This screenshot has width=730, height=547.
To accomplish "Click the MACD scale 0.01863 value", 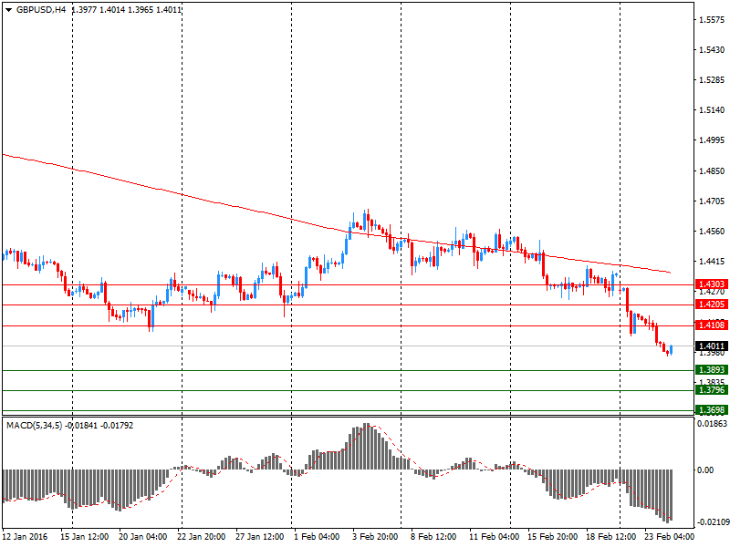I will tap(713, 423).
